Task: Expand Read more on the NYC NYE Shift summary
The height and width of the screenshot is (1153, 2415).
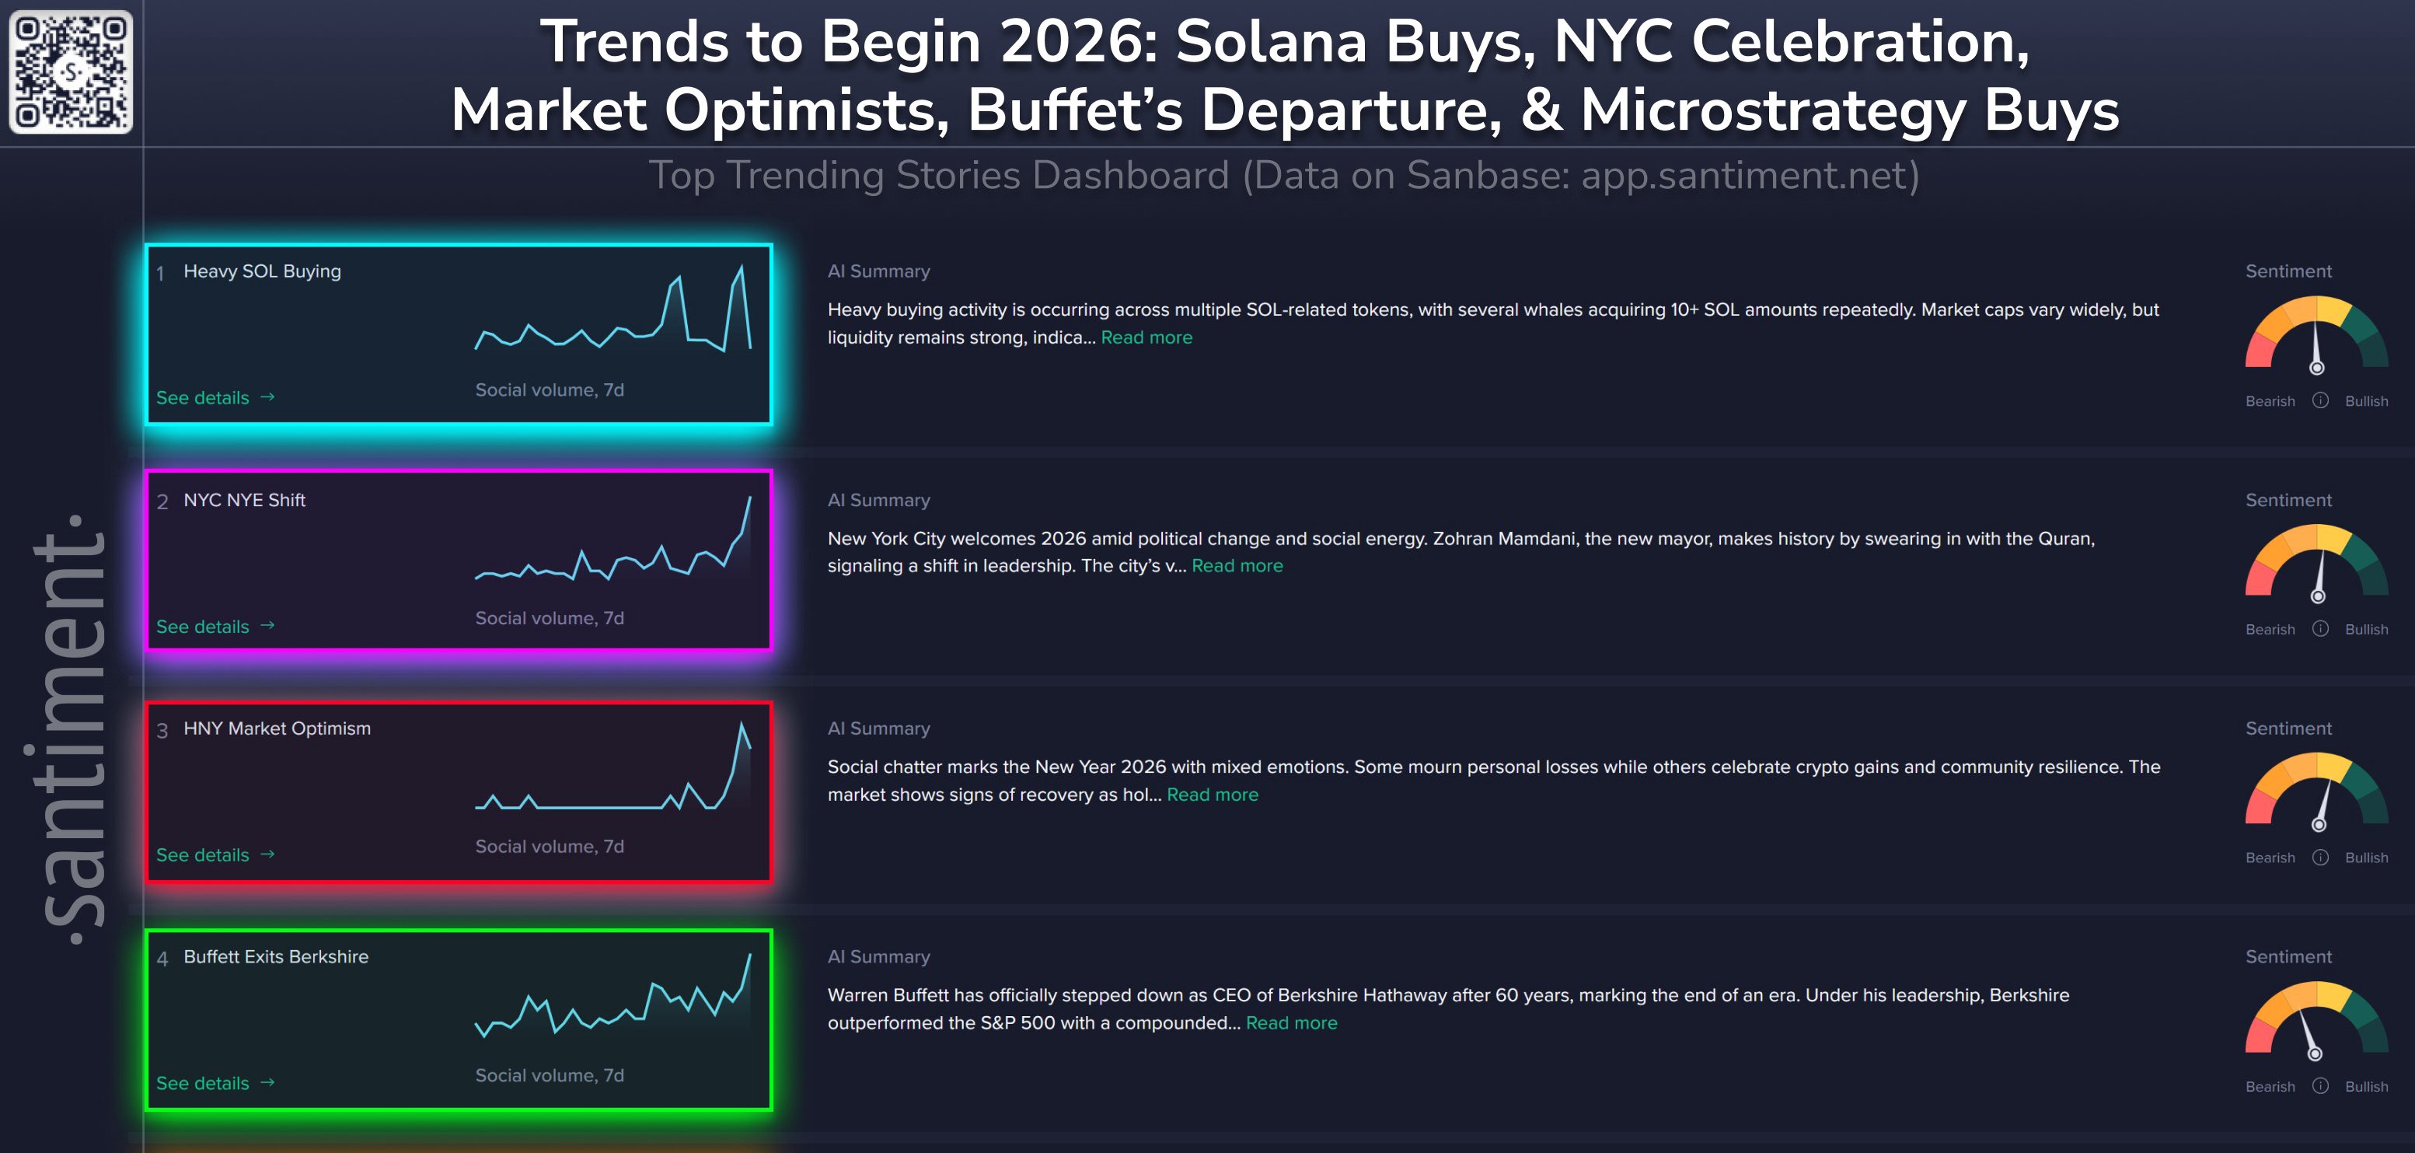Action: tap(1237, 565)
